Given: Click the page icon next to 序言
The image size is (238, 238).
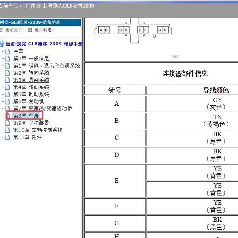Looking at the screenshot, I should [x=7, y=52].
